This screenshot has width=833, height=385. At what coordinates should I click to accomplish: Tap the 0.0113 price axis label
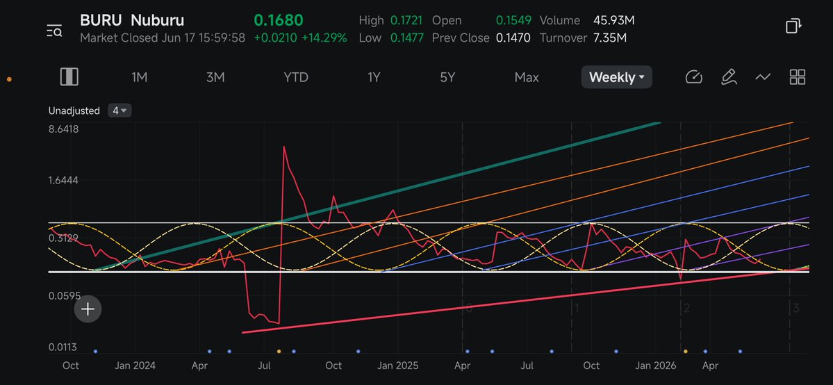coord(63,347)
